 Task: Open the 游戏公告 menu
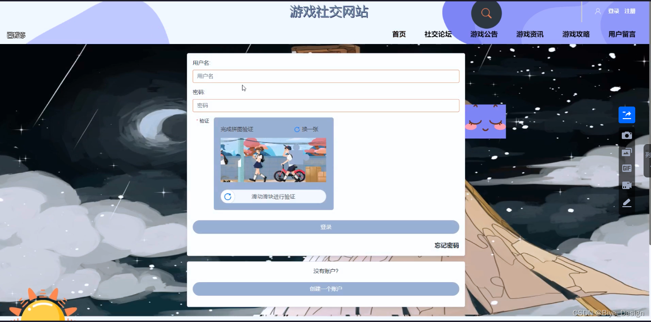484,34
